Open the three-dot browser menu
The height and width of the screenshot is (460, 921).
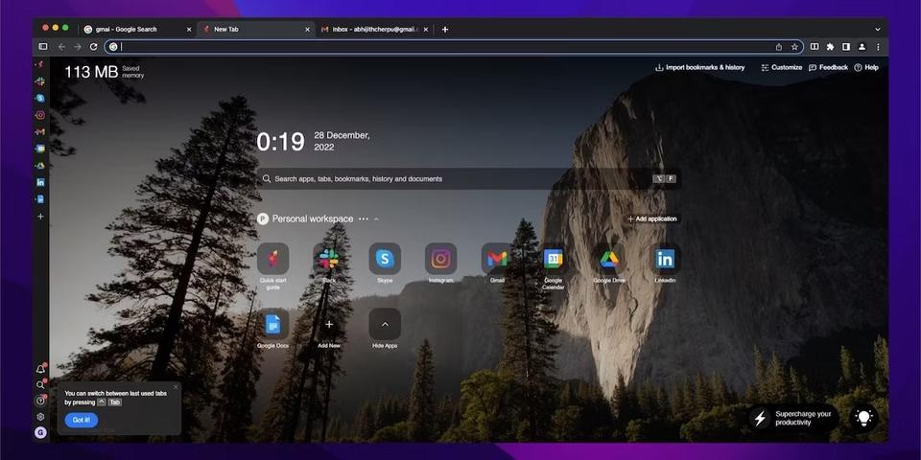[x=878, y=47]
